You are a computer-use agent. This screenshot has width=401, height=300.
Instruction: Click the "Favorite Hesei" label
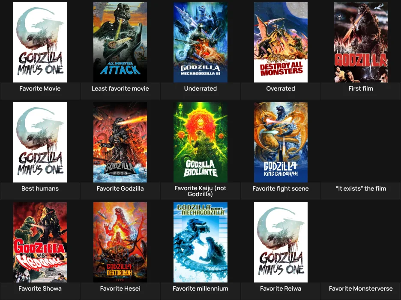tap(120, 288)
